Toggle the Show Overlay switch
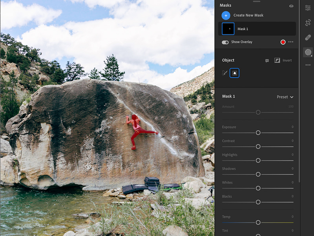This screenshot has height=236, width=314. (225, 42)
